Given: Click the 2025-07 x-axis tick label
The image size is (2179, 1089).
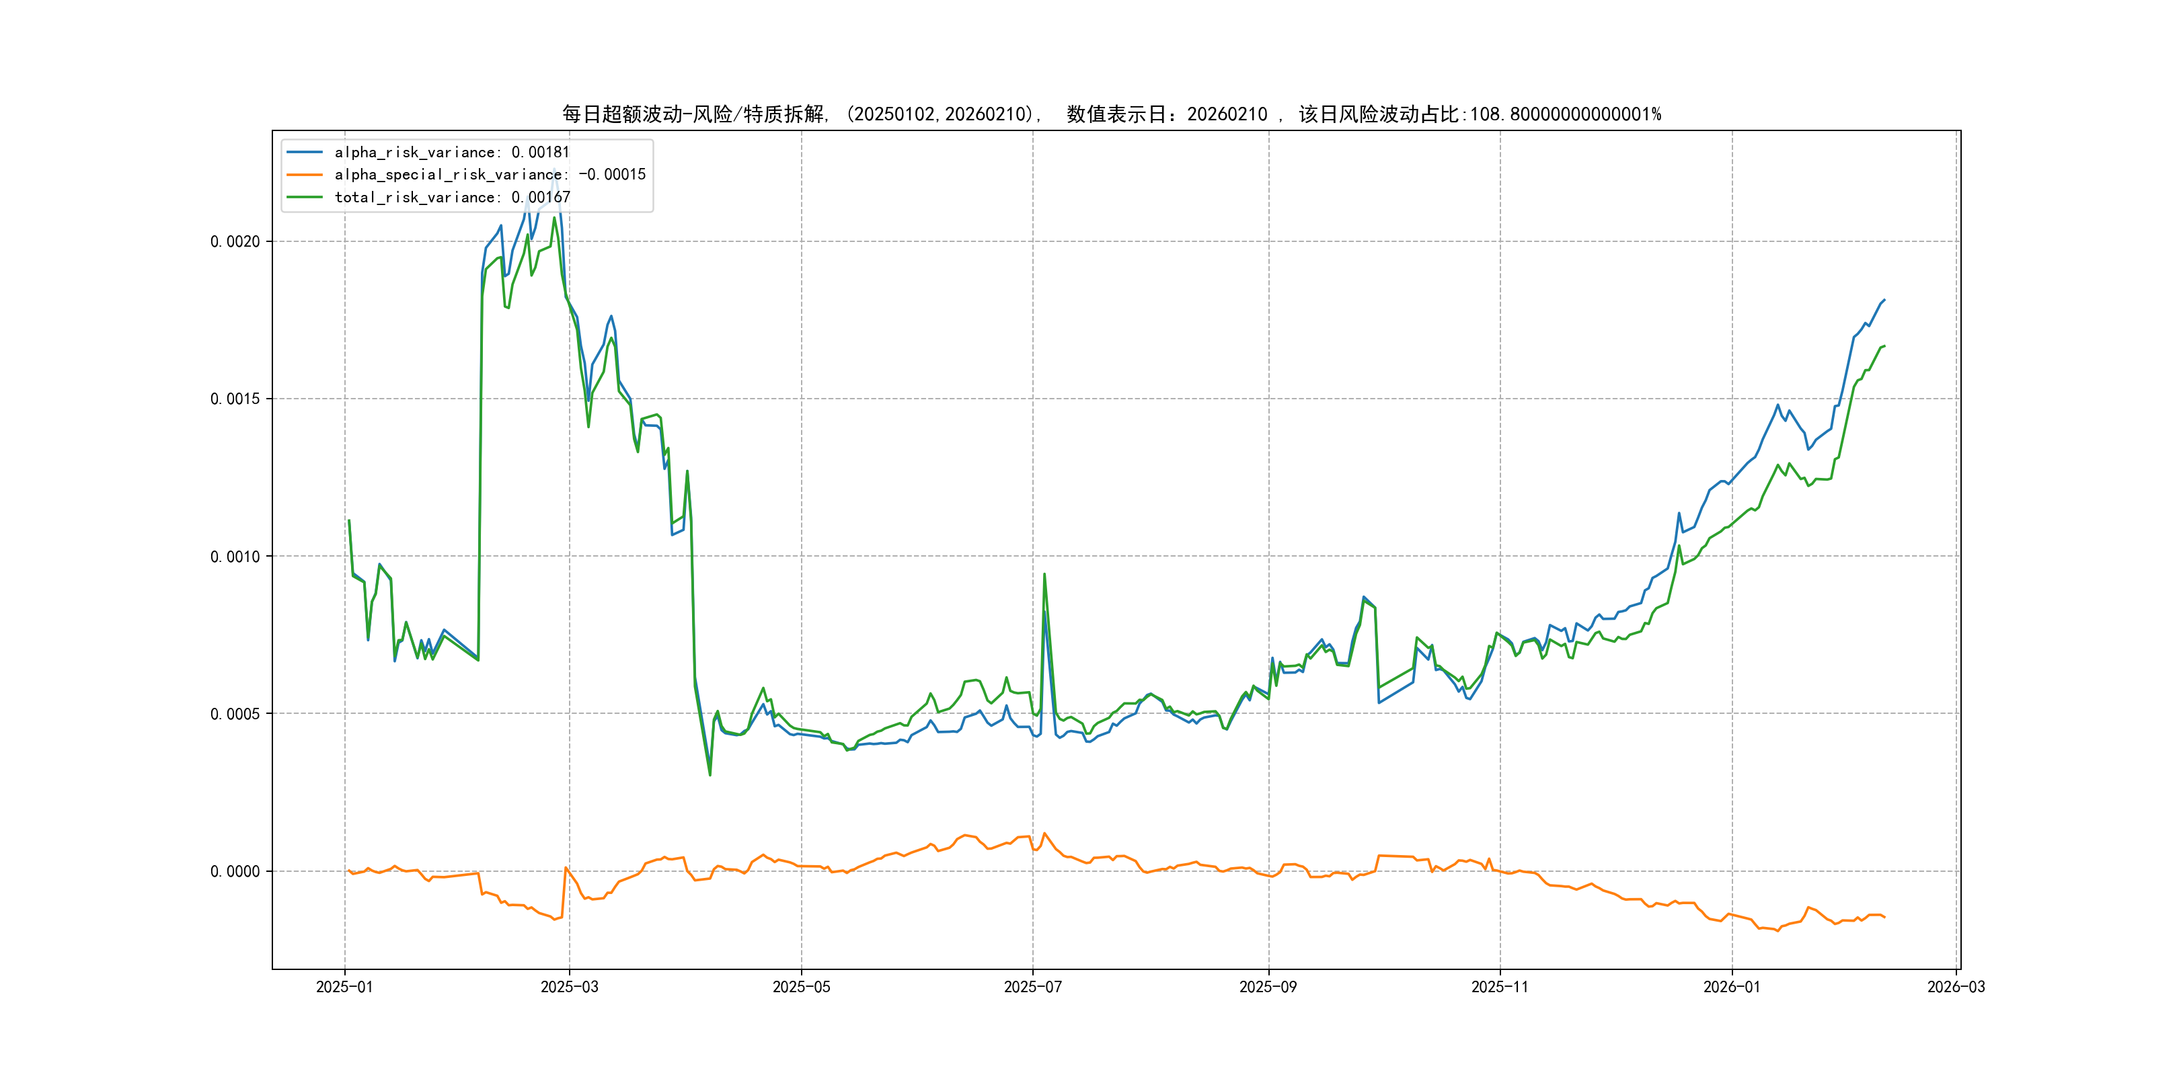Looking at the screenshot, I should coord(1032,987).
